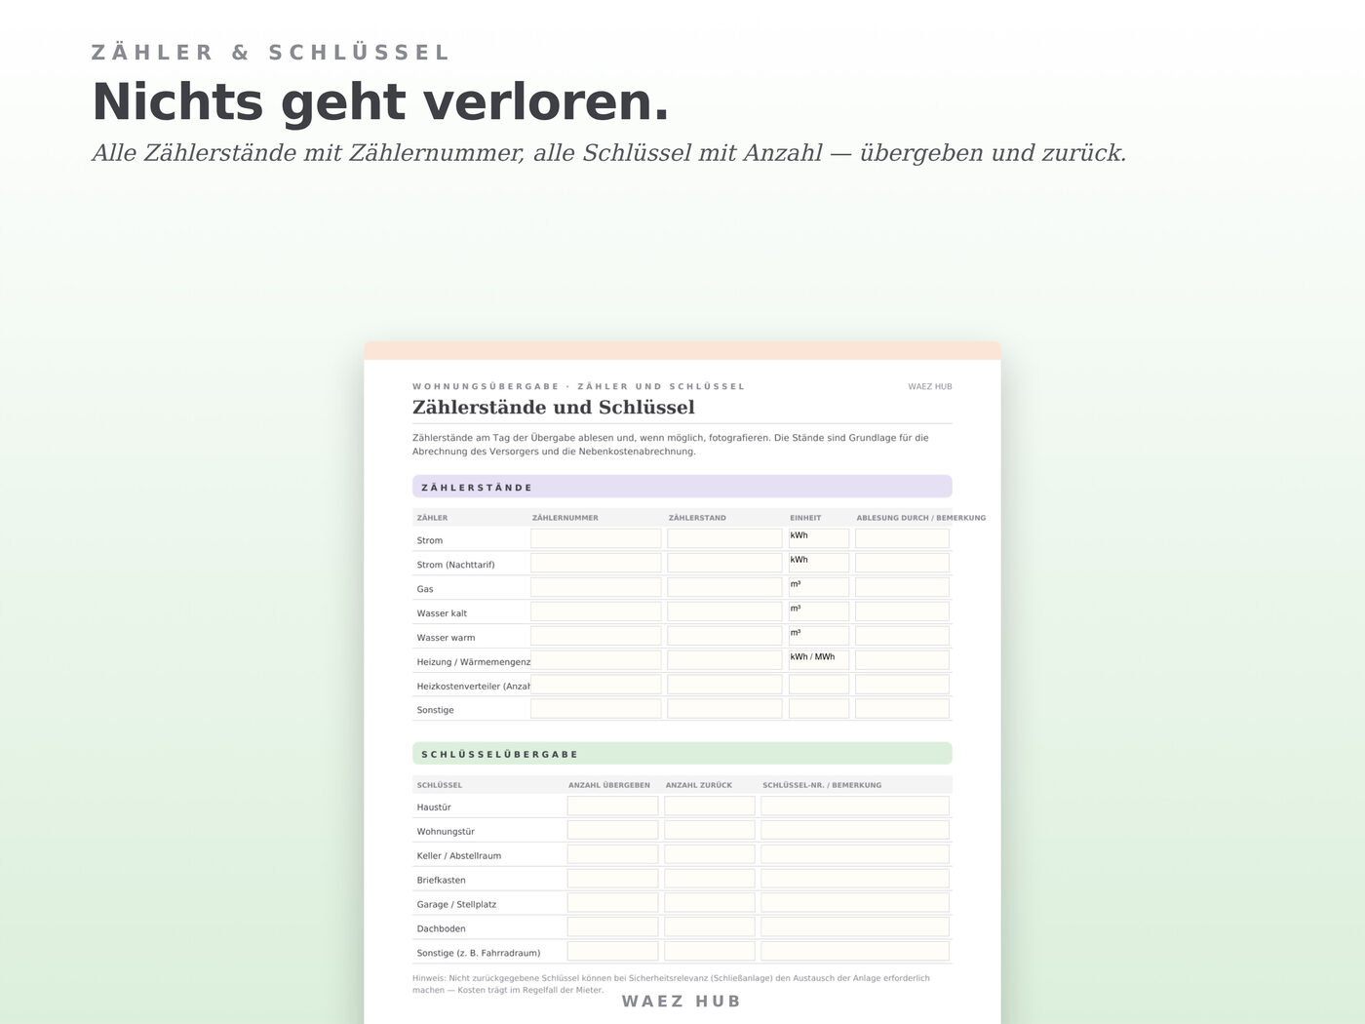
Task: Click the Zählernummer field for Wasser warm
Action: tap(596, 636)
